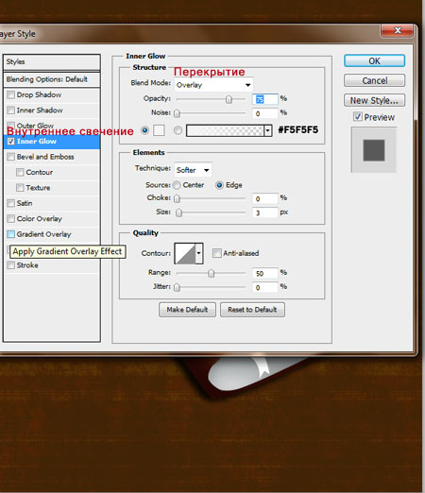This screenshot has width=425, height=493.
Task: Select the Styles list item
Action: [x=52, y=62]
